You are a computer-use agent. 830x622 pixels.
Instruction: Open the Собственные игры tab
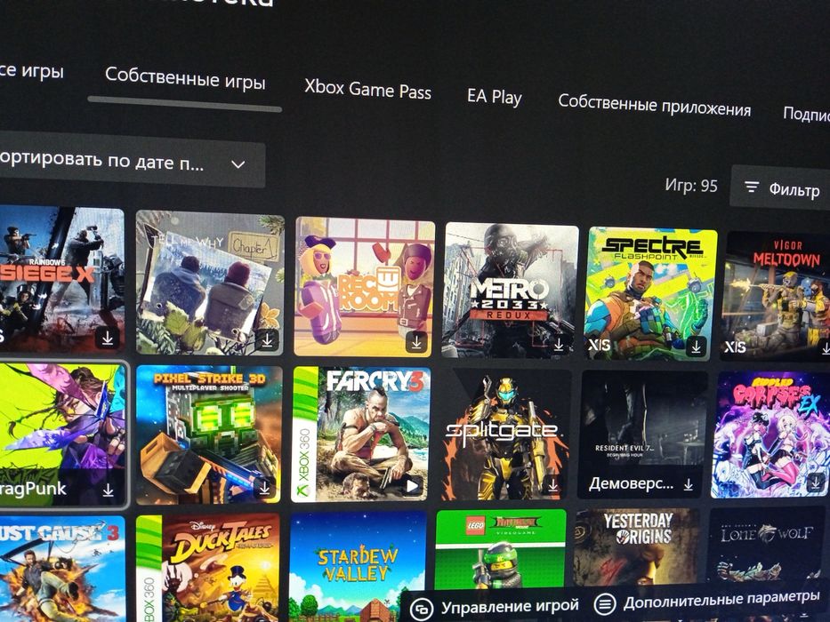(185, 78)
